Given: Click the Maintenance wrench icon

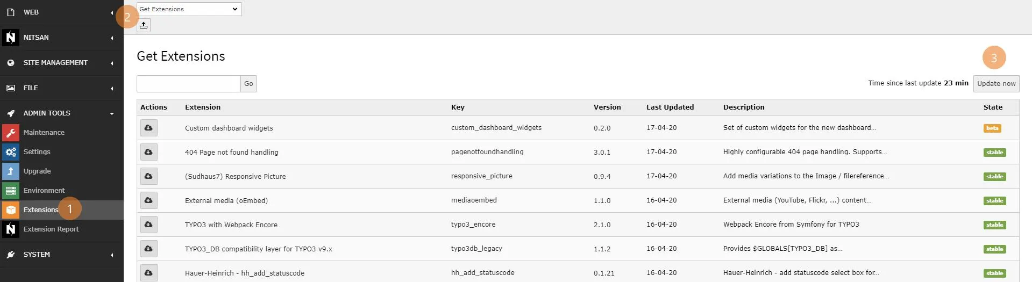Looking at the screenshot, I should tap(11, 132).
